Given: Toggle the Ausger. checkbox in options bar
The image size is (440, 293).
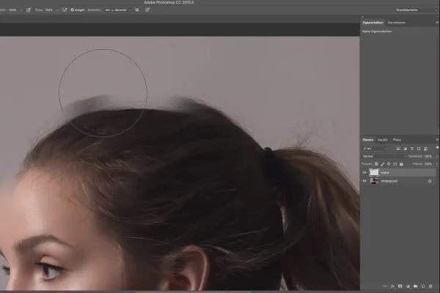Looking at the screenshot, I should click(72, 10).
